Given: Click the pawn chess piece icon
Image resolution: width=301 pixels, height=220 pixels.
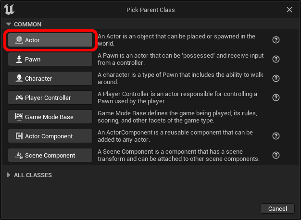Looking at the screenshot, I should [19, 59].
